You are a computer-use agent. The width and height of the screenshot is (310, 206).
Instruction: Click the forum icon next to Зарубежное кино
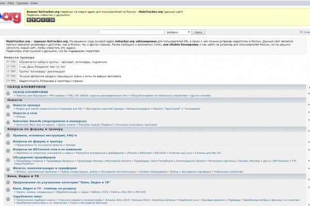click(7, 197)
